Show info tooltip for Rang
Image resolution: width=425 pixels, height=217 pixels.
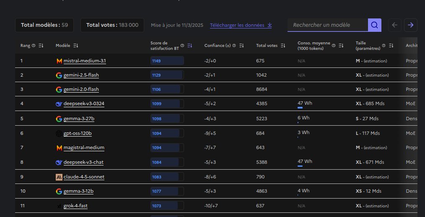pyautogui.click(x=34, y=46)
